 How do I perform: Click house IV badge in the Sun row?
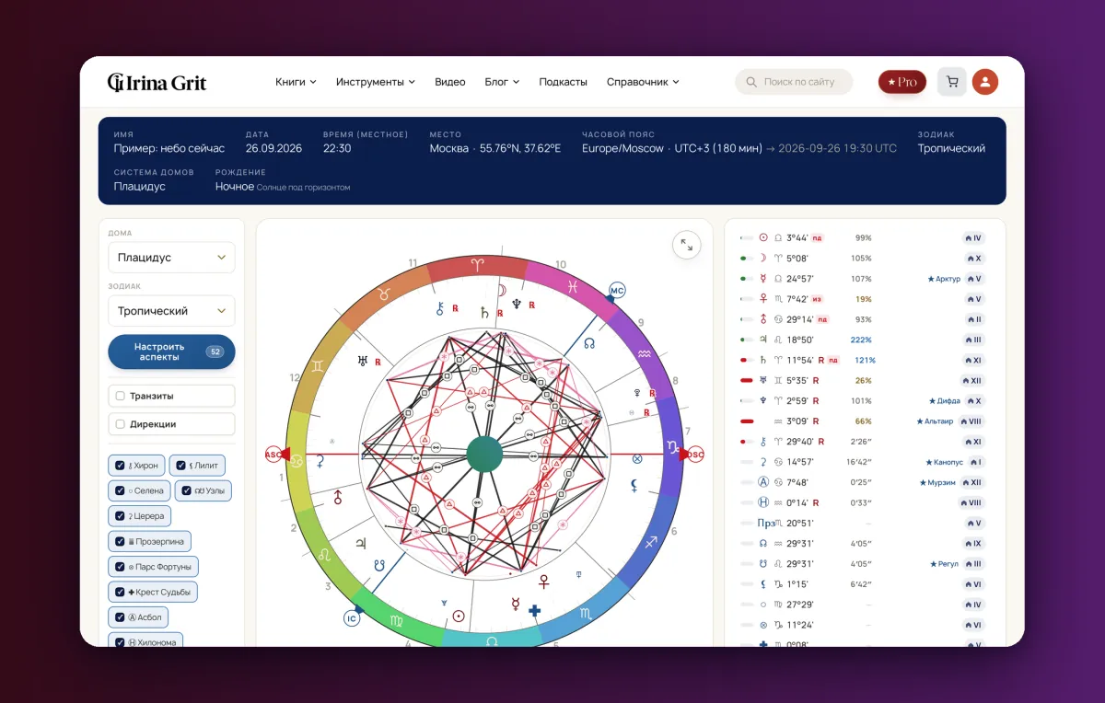pyautogui.click(x=974, y=237)
